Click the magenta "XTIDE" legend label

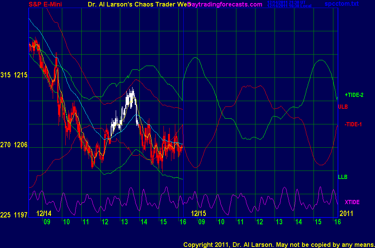(352, 202)
